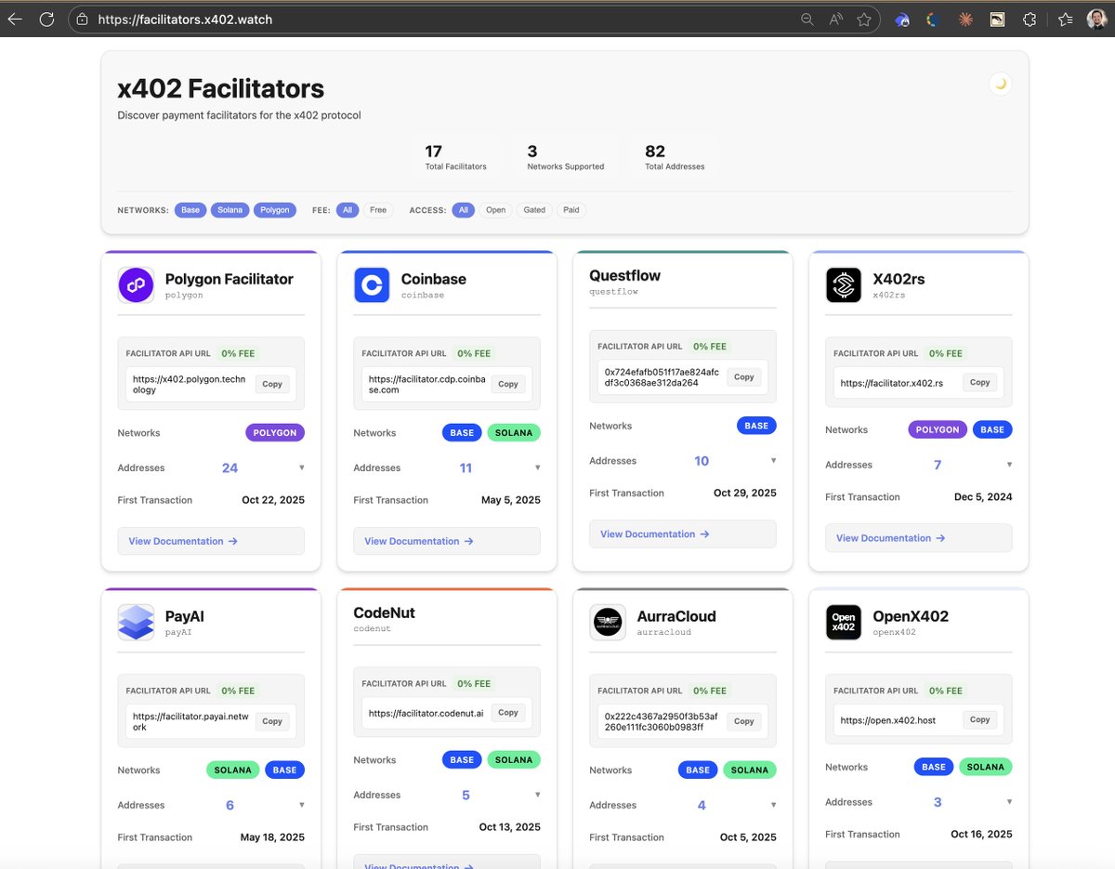
Task: Toggle the Base network filter
Action: point(190,210)
